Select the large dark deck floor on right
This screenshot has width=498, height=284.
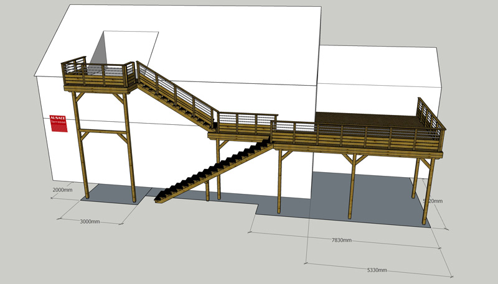(x=367, y=119)
